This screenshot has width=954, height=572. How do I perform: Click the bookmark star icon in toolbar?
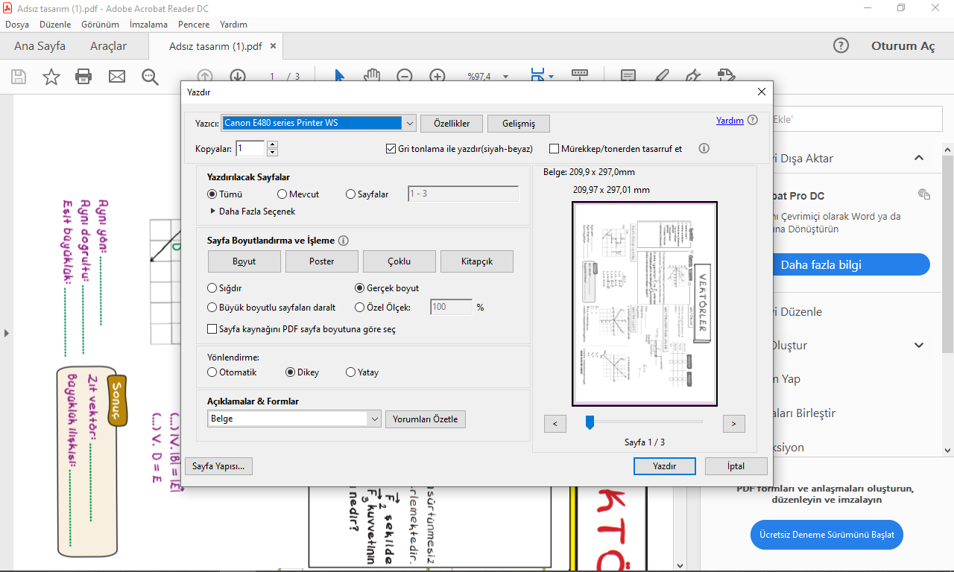(51, 77)
